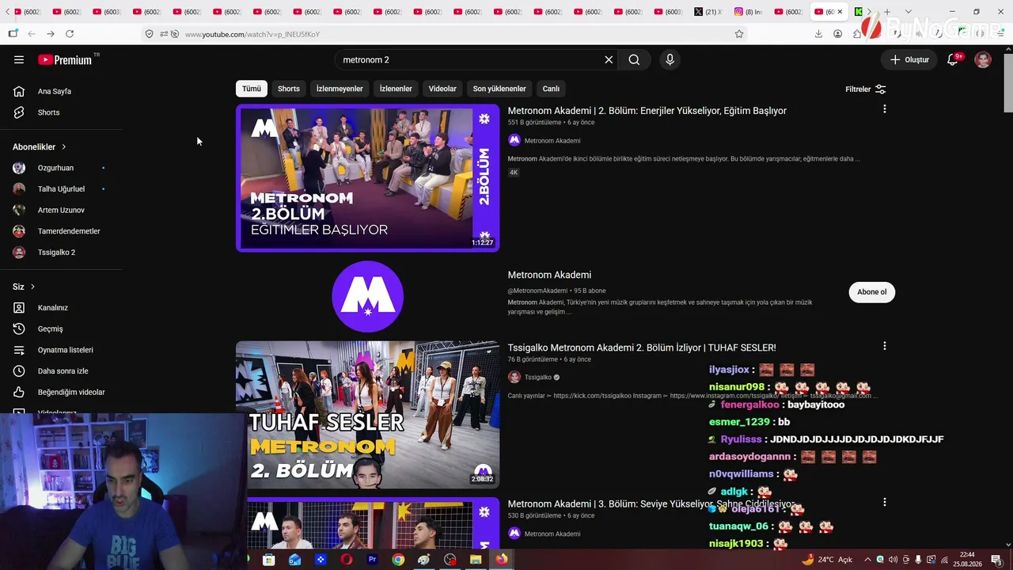Open Tsigalko Metronom Akademi 2. Bölüm İzliyor title

(x=642, y=348)
